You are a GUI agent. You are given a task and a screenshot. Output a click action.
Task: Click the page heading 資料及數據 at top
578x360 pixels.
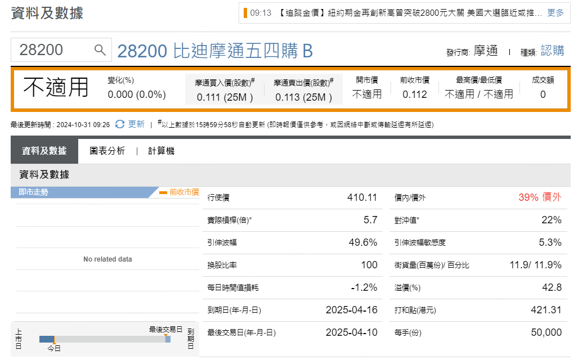tap(47, 13)
